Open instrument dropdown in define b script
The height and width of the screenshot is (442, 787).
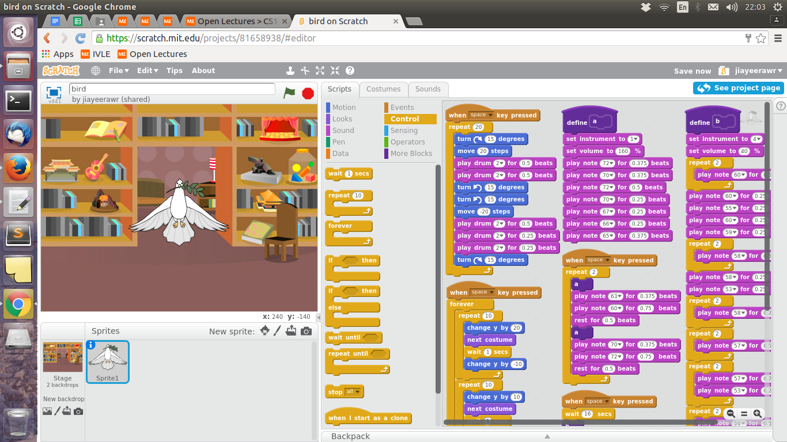[757, 139]
